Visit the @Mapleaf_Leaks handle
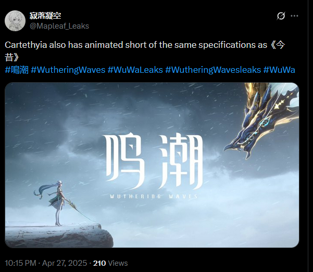 click(x=59, y=26)
